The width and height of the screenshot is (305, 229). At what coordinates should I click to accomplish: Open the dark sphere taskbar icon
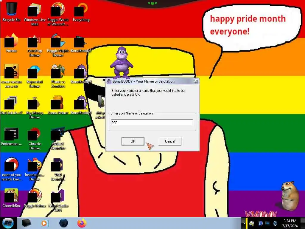tap(63, 223)
